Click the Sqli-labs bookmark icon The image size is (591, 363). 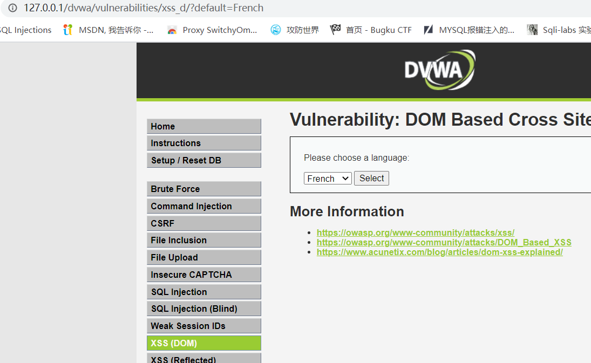point(532,30)
